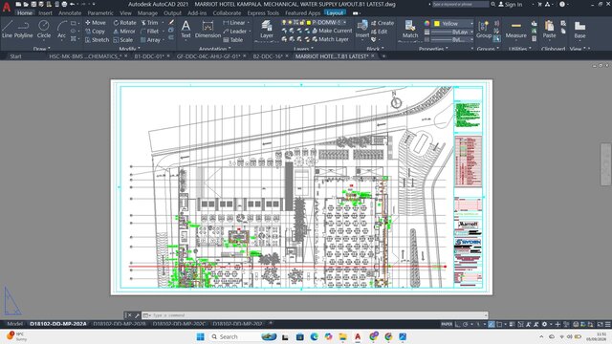Select the Line drawing tool
Screen dimensions: 612x344
coord(7,30)
